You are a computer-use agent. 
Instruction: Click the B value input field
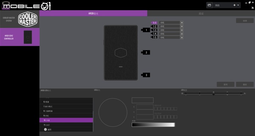(x=145, y=117)
